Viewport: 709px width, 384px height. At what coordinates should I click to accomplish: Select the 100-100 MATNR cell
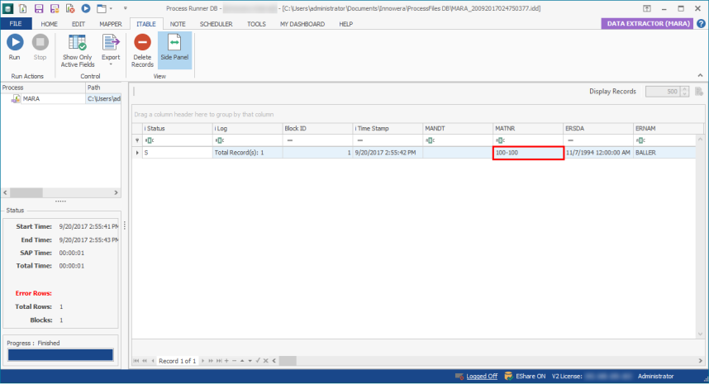tap(528, 153)
